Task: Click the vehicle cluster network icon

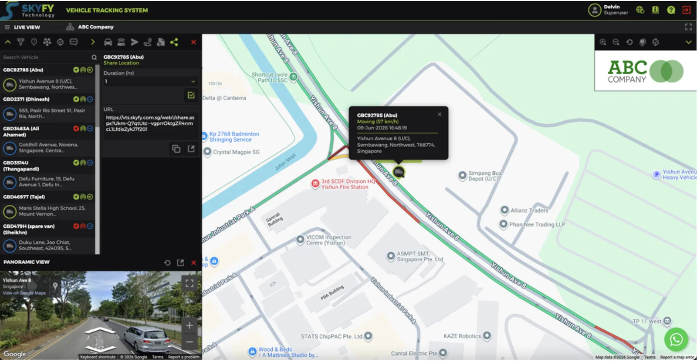Action: [x=47, y=42]
